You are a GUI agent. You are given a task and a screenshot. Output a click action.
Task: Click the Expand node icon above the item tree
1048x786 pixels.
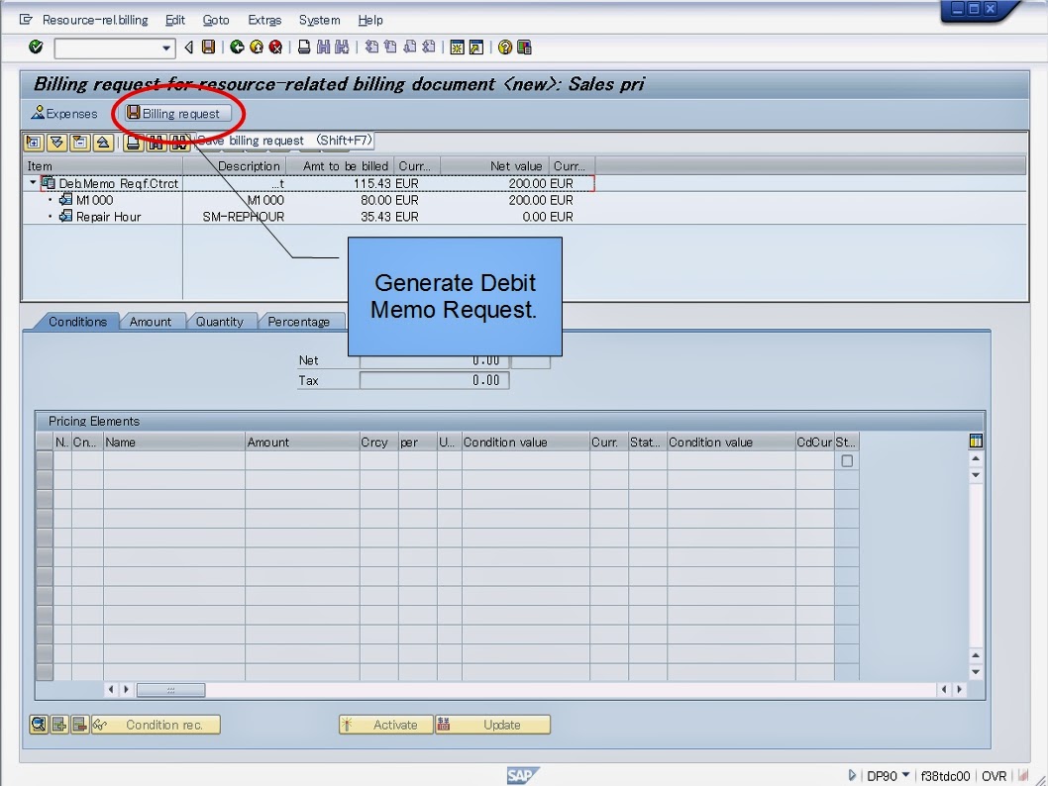click(33, 141)
